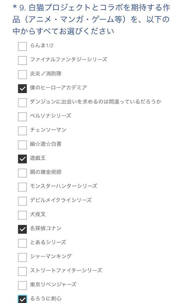Screen dimensions: 182x303
Task: Uncheck 遊戯王
Action: click(x=22, y=158)
